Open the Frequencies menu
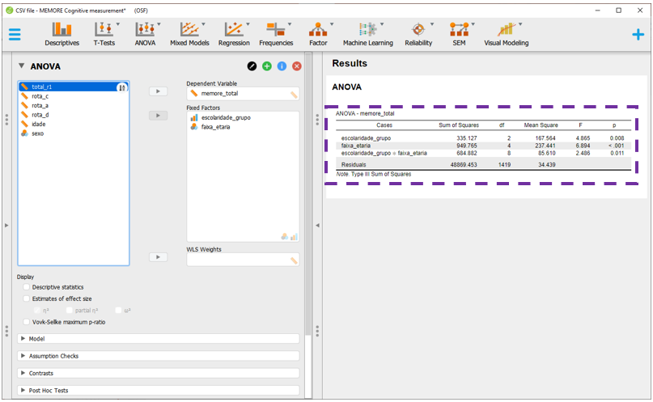This screenshot has width=653, height=402. (276, 34)
